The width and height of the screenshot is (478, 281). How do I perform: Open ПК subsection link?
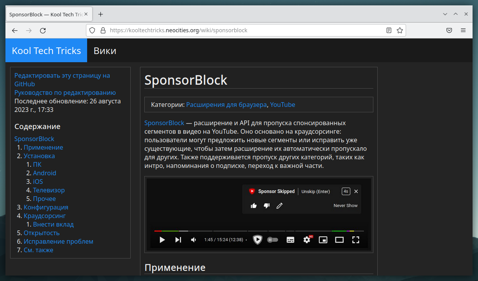[37, 164]
